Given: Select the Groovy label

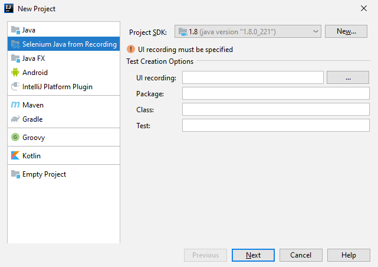Looking at the screenshot, I should pyautogui.click(x=34, y=138).
